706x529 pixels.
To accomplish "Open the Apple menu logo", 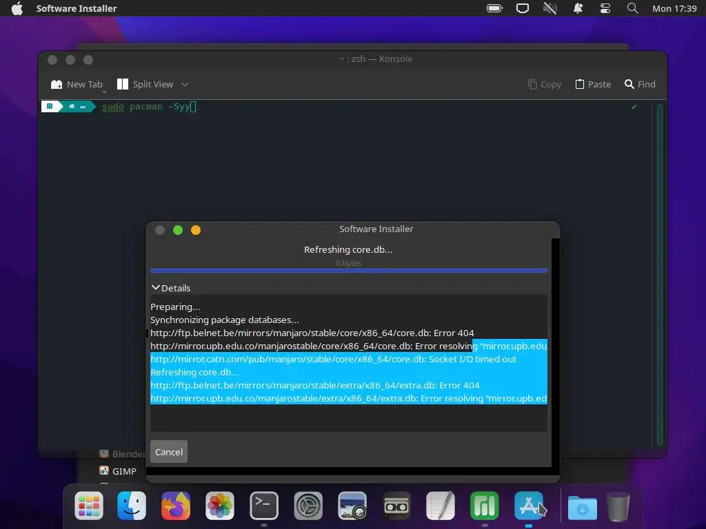I will pos(17,8).
